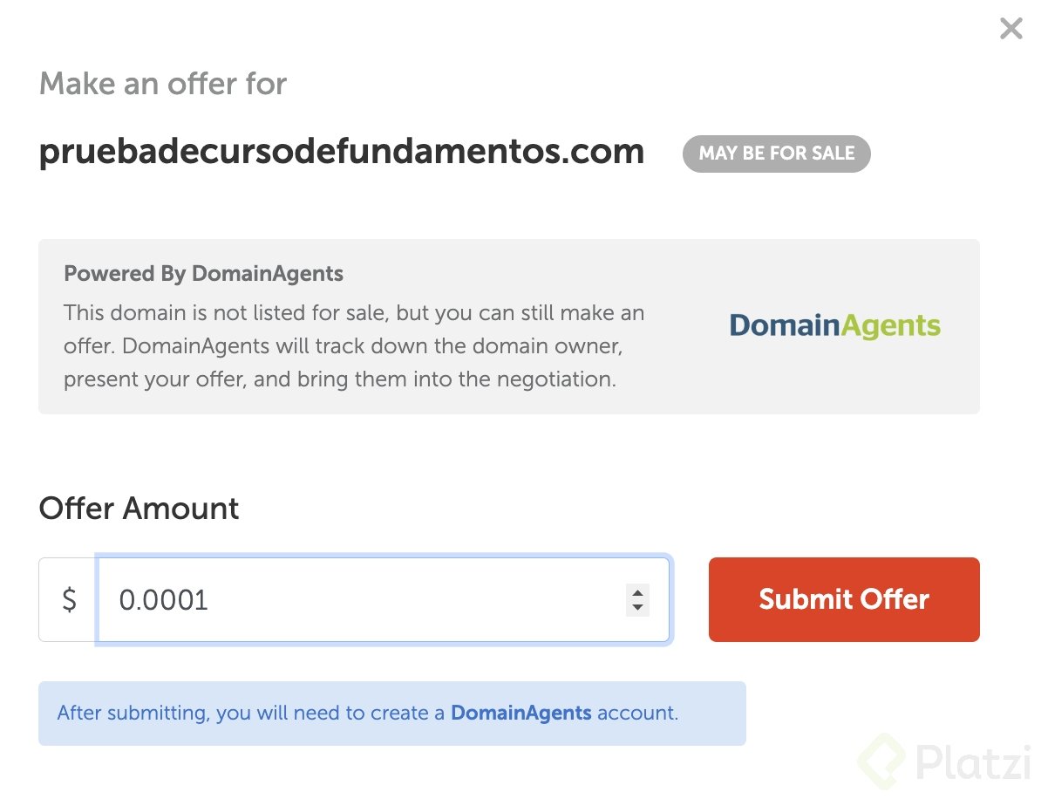Click the 'Powered By DomainAgents' heading

click(203, 274)
